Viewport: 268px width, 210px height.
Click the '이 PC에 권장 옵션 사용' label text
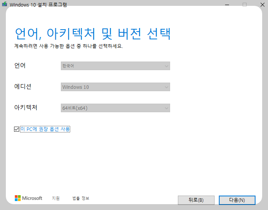coord(45,129)
